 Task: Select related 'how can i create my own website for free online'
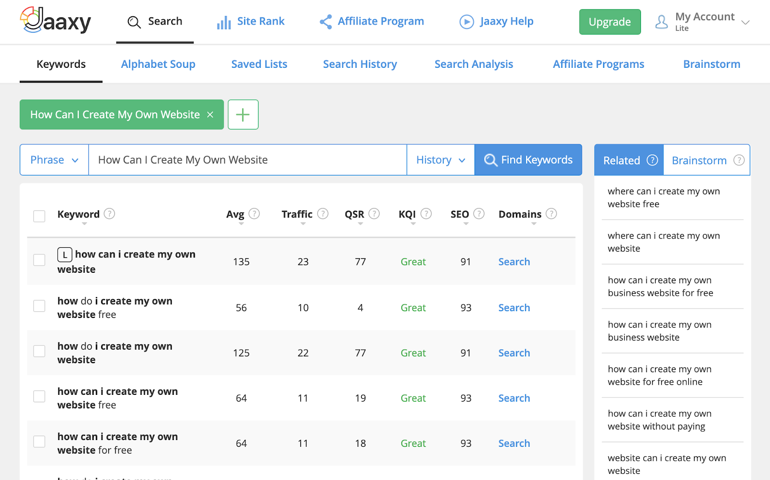tap(659, 376)
